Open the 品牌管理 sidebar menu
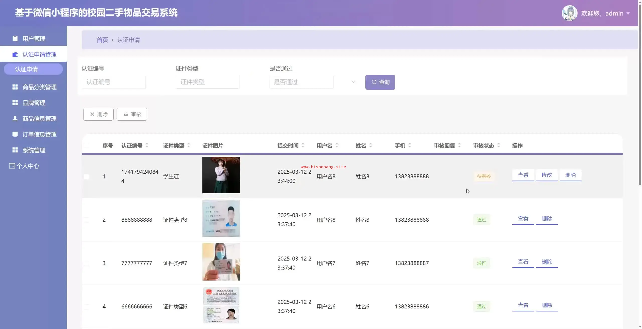This screenshot has height=329, width=642. tap(34, 103)
